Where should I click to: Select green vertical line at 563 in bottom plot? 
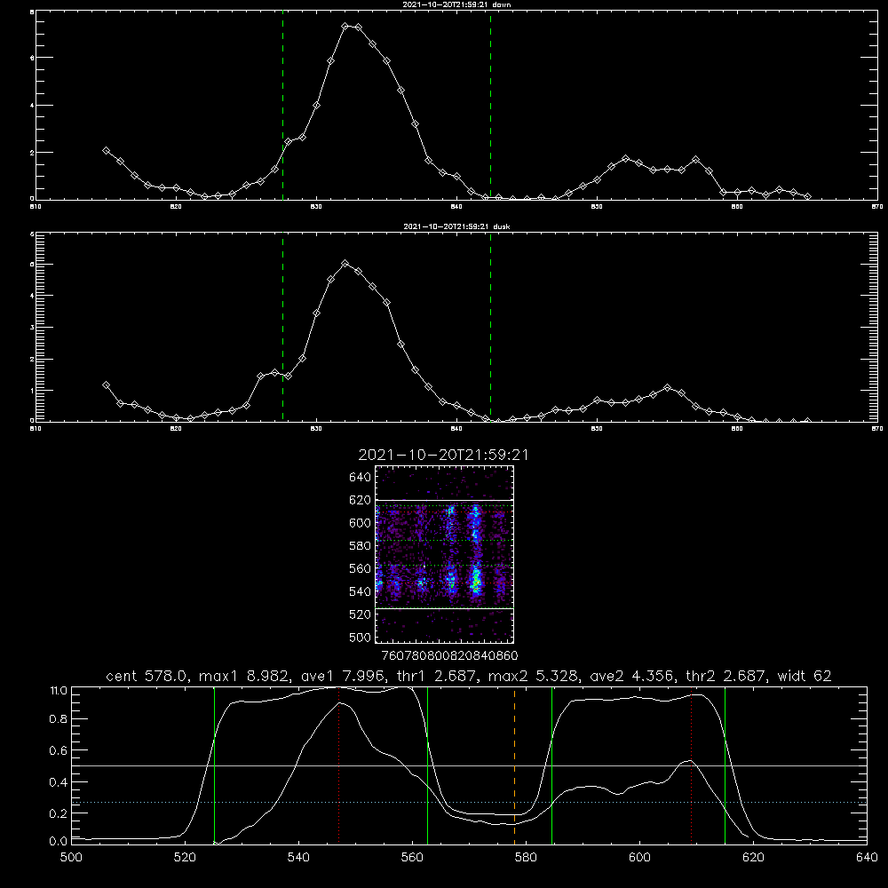coord(428,765)
